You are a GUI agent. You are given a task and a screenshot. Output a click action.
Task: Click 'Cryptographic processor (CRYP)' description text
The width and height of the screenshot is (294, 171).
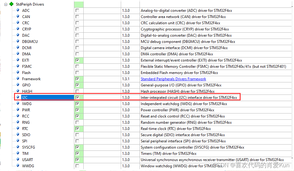tap(185, 29)
